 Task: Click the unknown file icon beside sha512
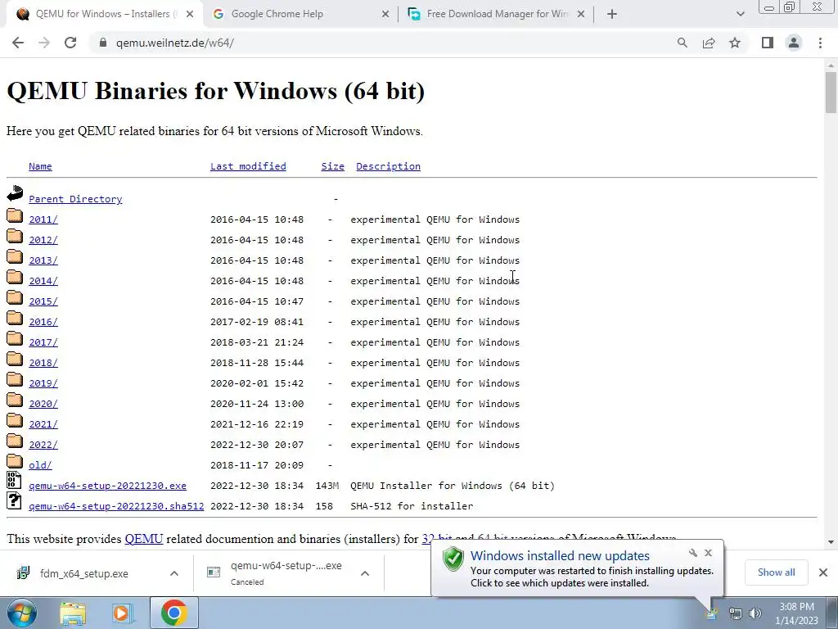click(15, 500)
